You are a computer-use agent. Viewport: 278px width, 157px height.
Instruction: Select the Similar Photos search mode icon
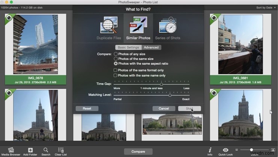click(x=138, y=25)
